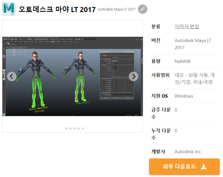This screenshot has width=223, height=177.
Task: Select the first carousel dot
Action: pos(66,128)
